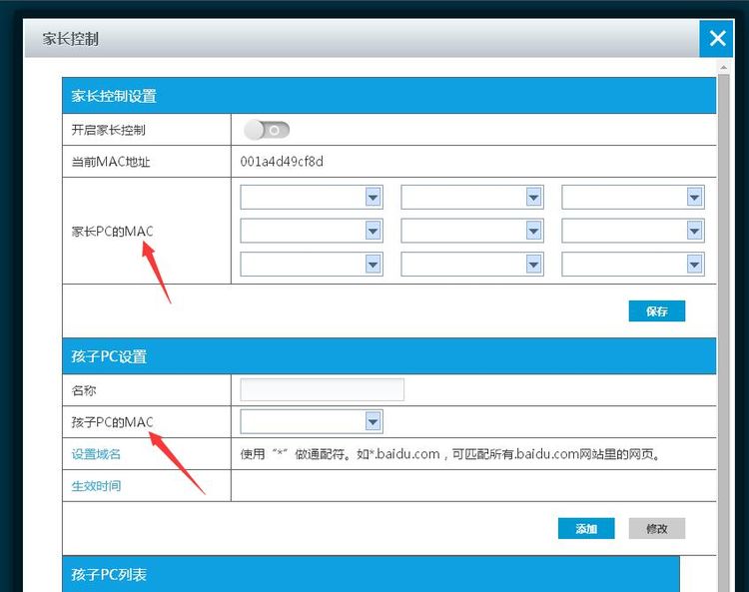Toggle the 开启家长控制 switch
Viewport: 749px width, 592px height.
[x=267, y=130]
